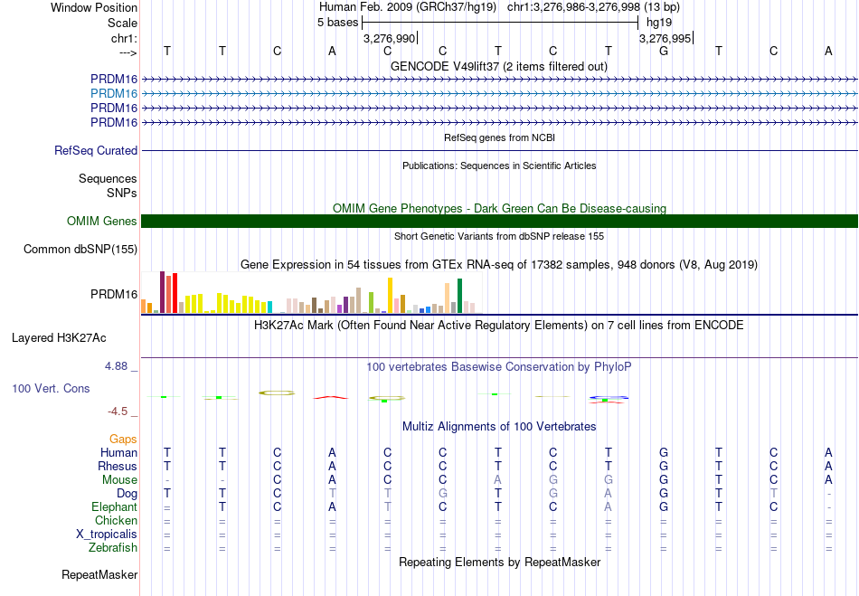Click the Mouse alignment row label
The image size is (859, 596).
click(x=119, y=480)
